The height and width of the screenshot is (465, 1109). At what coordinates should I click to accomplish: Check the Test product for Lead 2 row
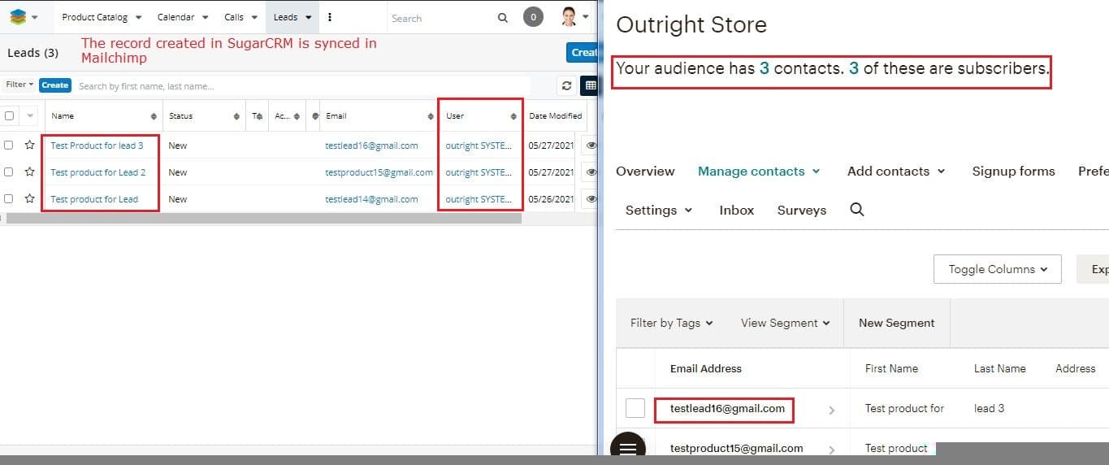[9, 172]
